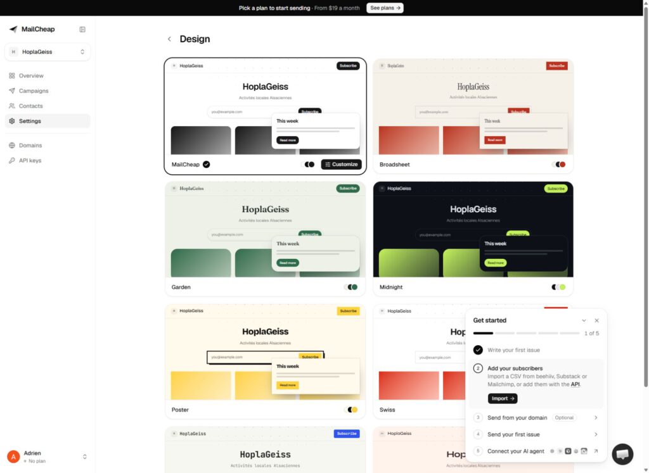Click the Contacts people icon
The image size is (649, 473).
[12, 106]
